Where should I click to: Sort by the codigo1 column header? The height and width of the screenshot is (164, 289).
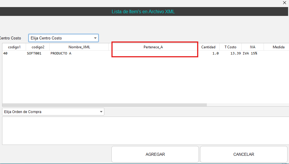pyautogui.click(x=14, y=47)
